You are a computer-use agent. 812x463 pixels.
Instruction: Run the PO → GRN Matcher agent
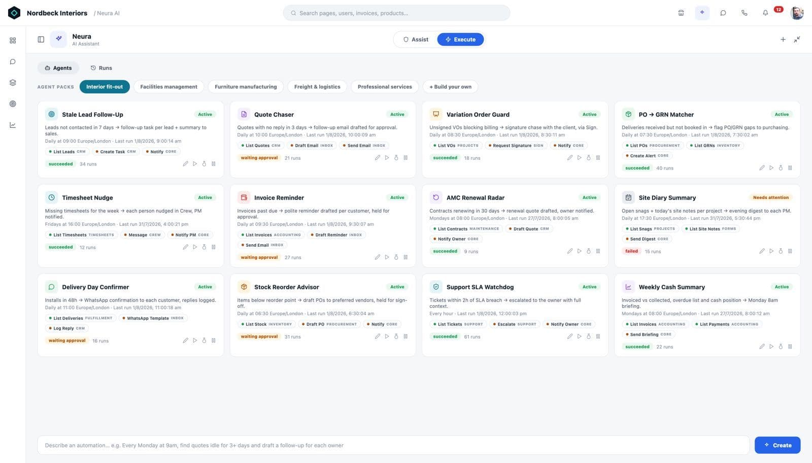[x=771, y=168]
